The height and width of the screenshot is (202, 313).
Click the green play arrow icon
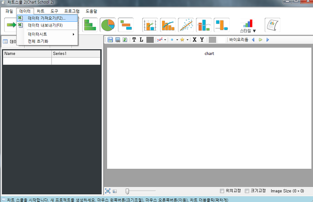coord(261,39)
